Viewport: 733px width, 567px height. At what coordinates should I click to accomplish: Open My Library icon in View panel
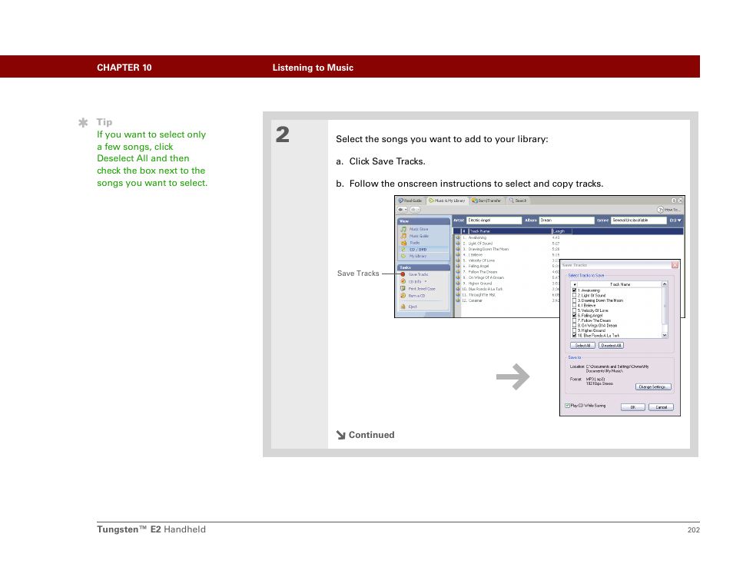point(403,256)
